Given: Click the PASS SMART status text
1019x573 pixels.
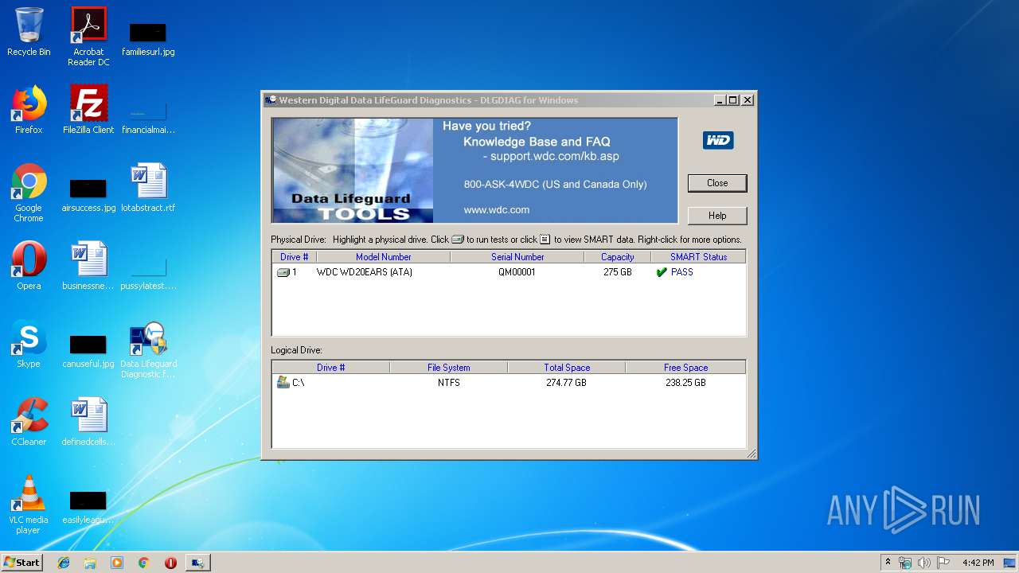Looking at the screenshot, I should click(x=682, y=272).
